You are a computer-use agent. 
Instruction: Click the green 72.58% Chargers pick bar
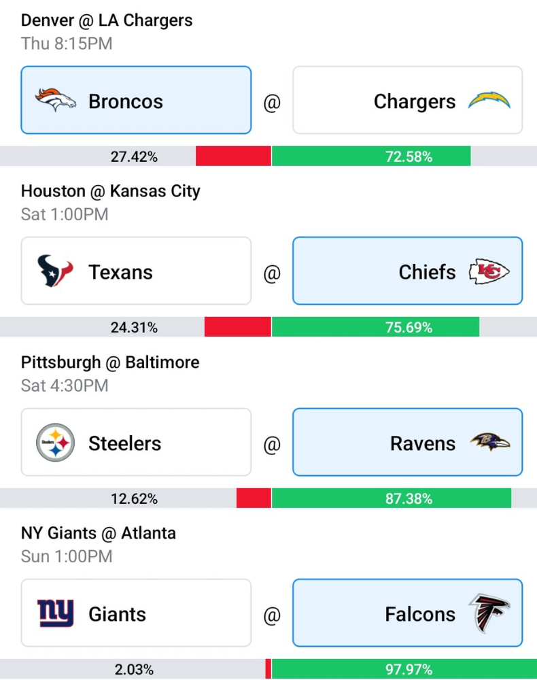371,156
